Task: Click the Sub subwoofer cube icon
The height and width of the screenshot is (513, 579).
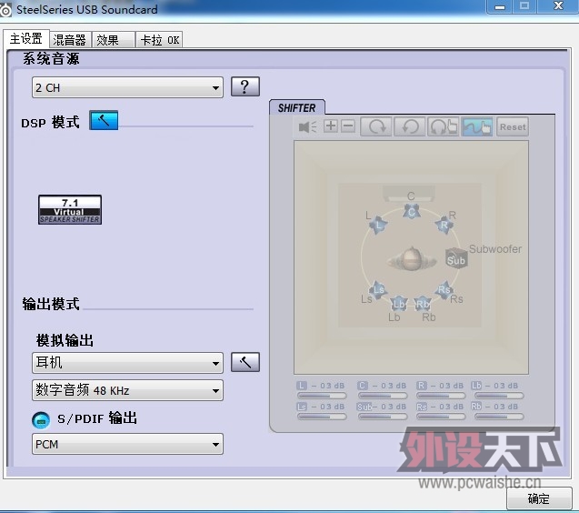Action: click(456, 258)
